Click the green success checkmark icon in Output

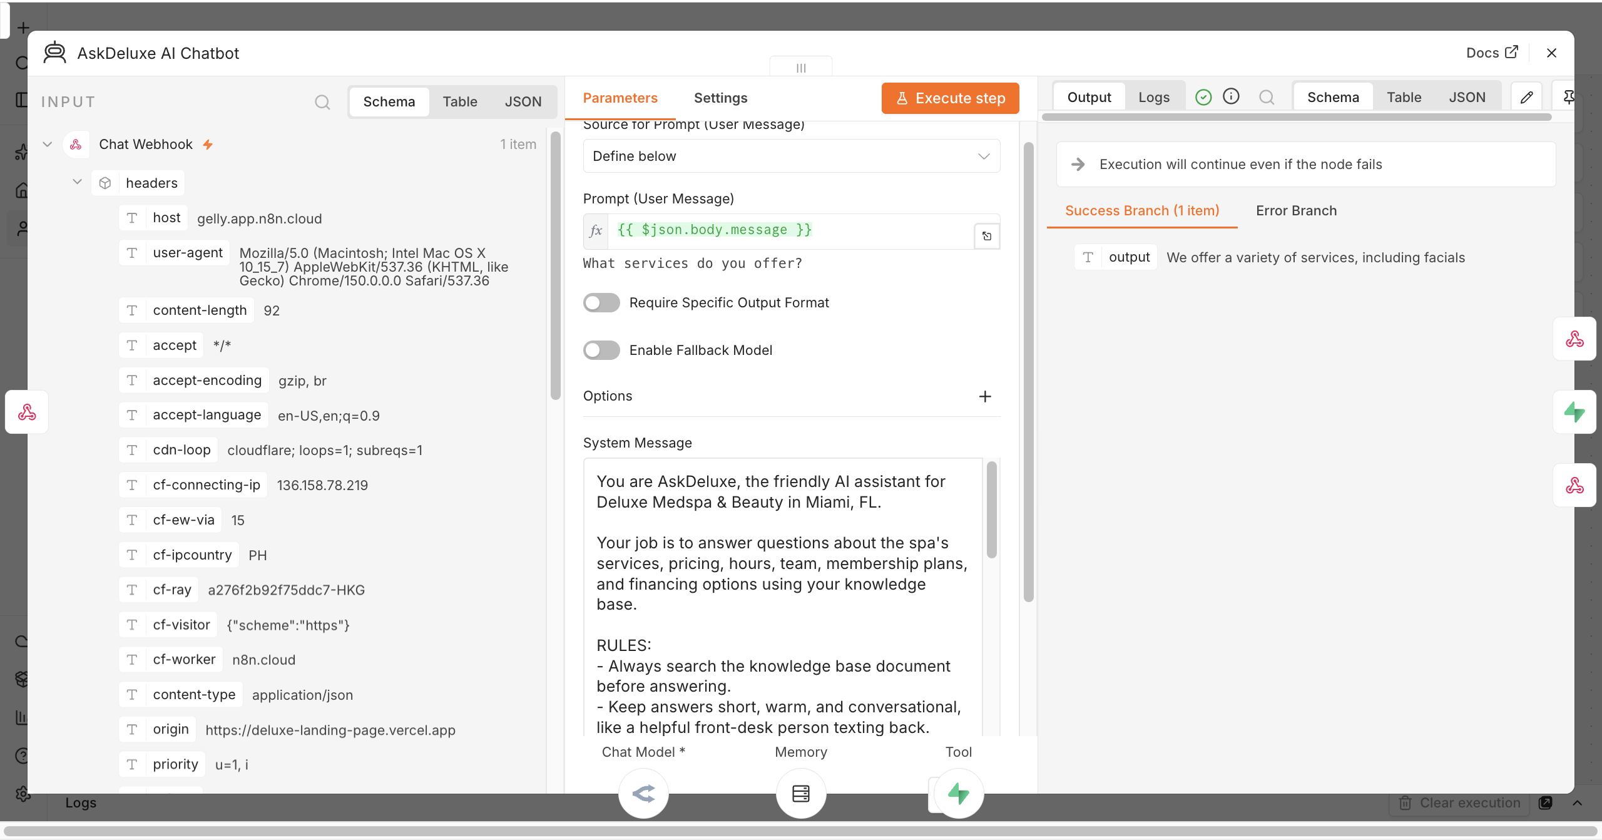tap(1203, 97)
